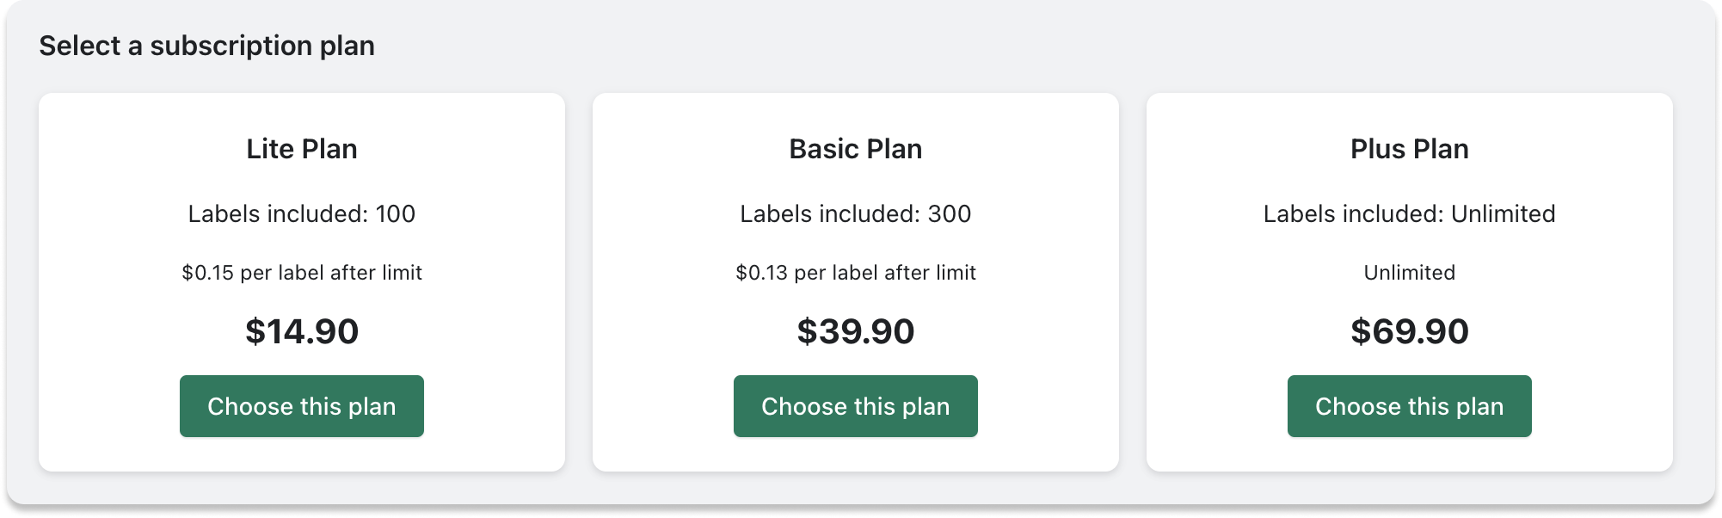Choose the Plus Plan subscription

(1409, 406)
